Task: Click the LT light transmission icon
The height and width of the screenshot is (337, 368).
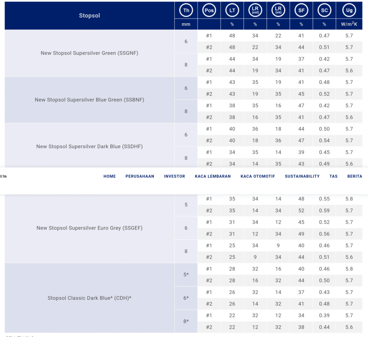Action: coord(232,10)
